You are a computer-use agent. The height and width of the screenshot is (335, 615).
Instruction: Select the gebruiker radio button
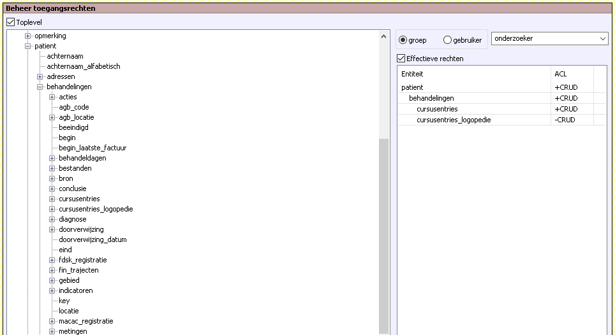point(447,40)
